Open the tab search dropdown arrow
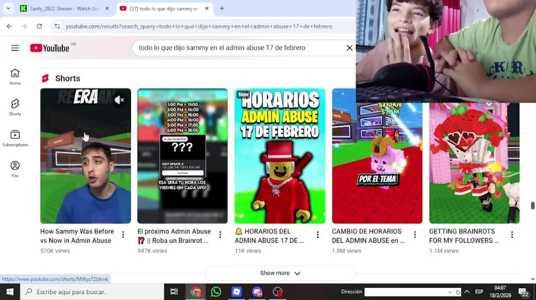 click(8, 8)
